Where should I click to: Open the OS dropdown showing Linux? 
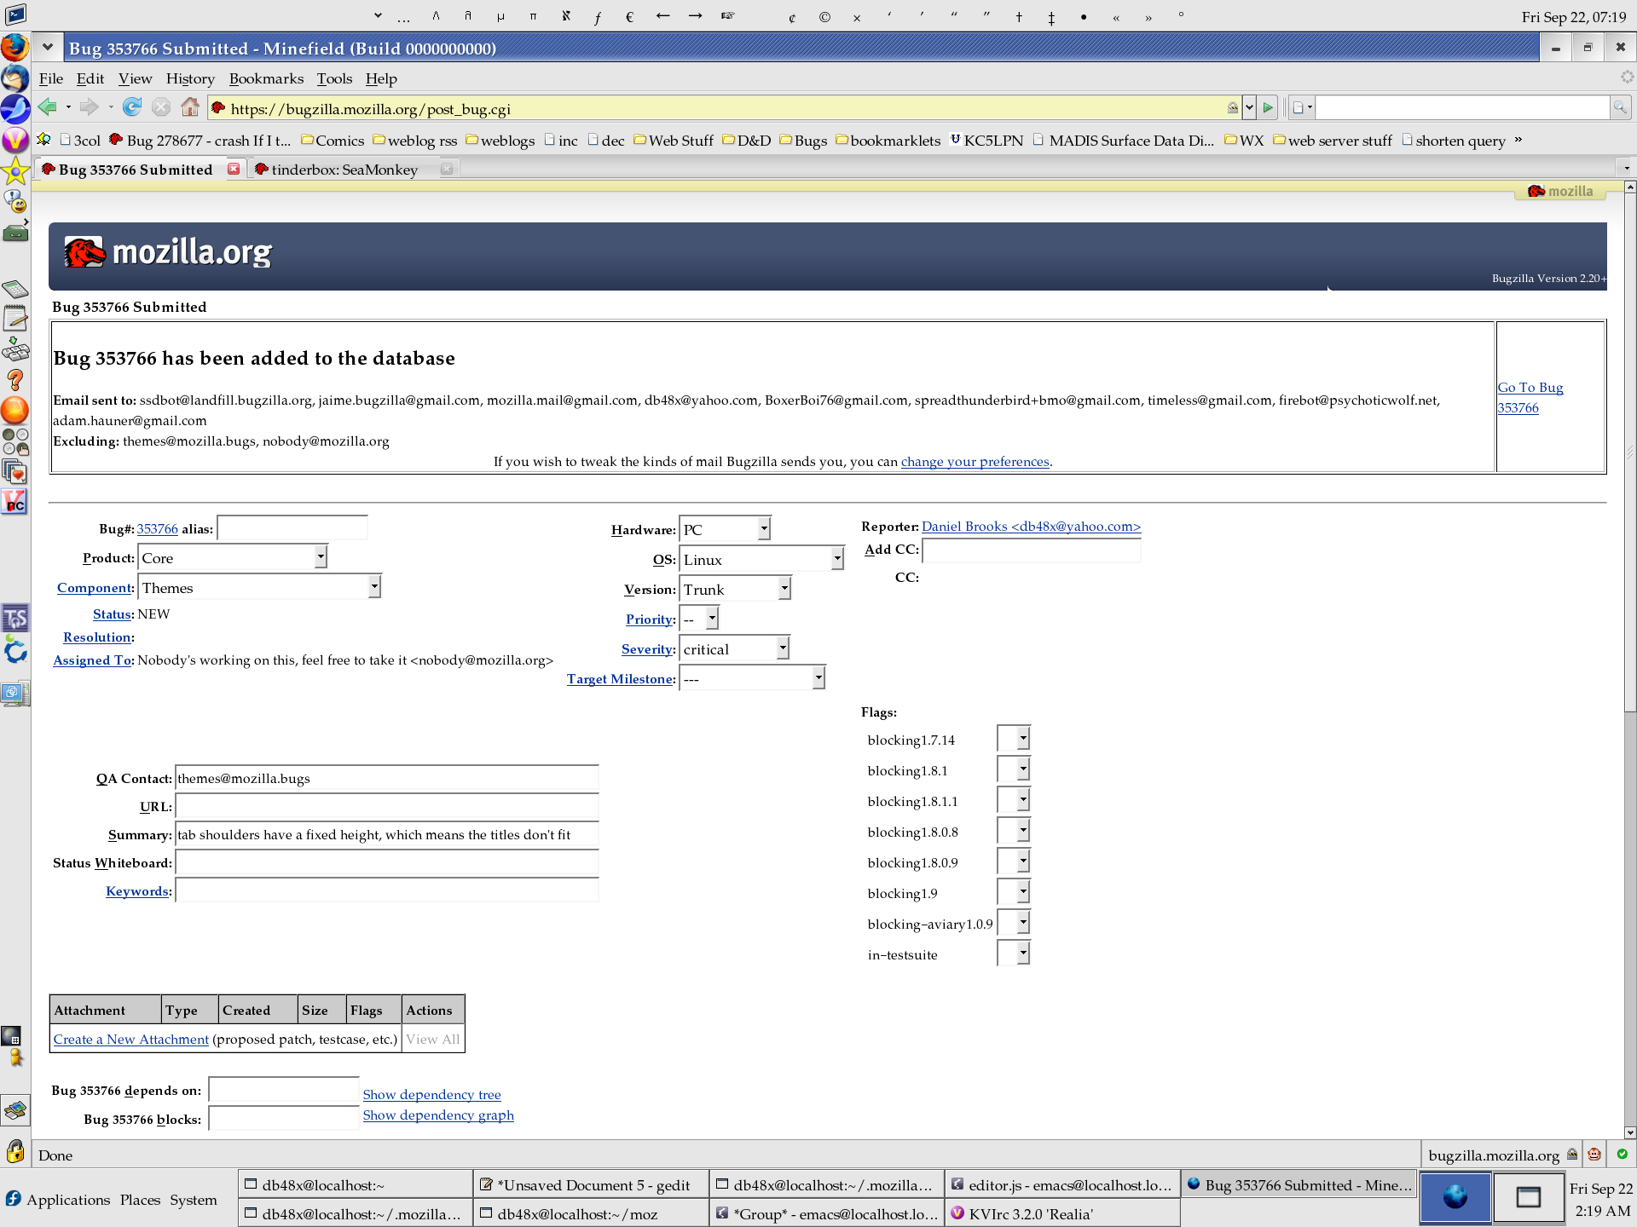point(761,559)
